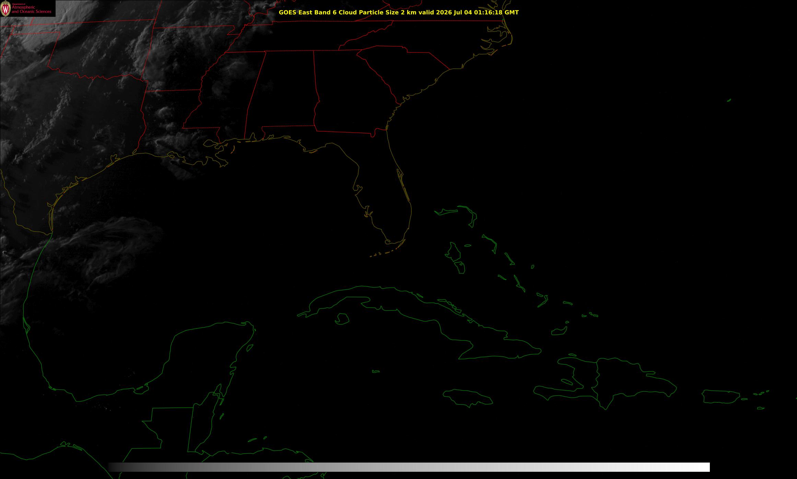The image size is (797, 479).
Task: Click the GOES East Band 6 title text
Action: (x=399, y=13)
